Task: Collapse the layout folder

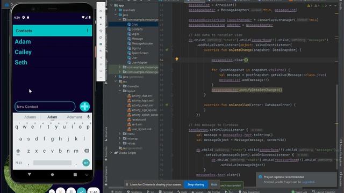Action: coord(120,91)
